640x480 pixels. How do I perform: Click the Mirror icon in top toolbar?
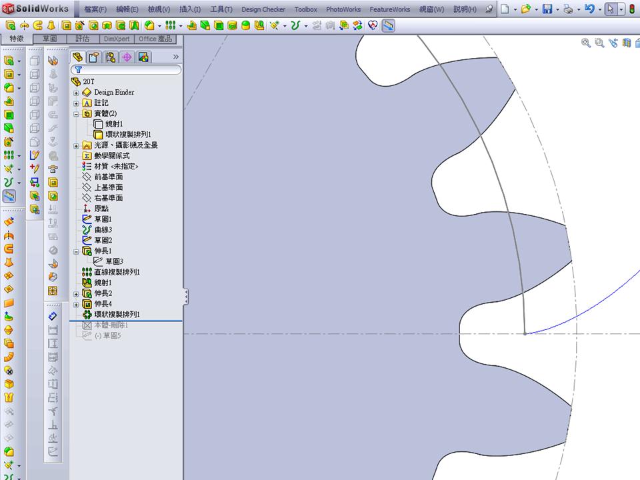(259, 26)
